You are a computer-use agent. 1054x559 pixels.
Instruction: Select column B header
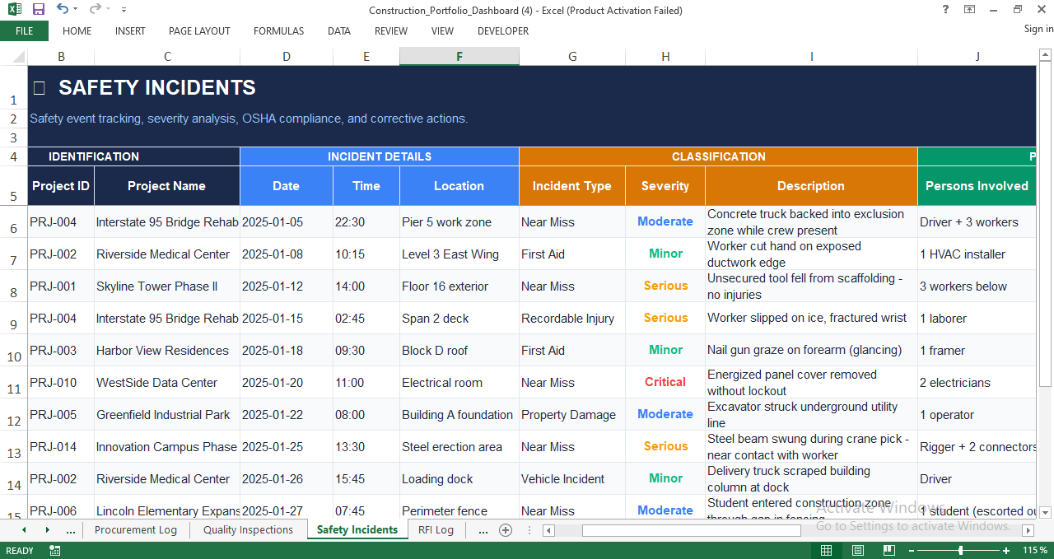pos(61,57)
